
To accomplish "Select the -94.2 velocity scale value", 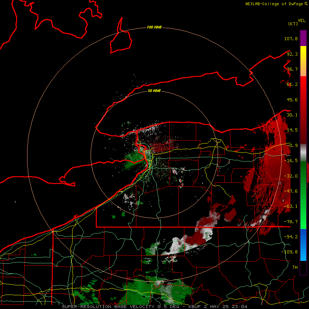I will (x=291, y=237).
